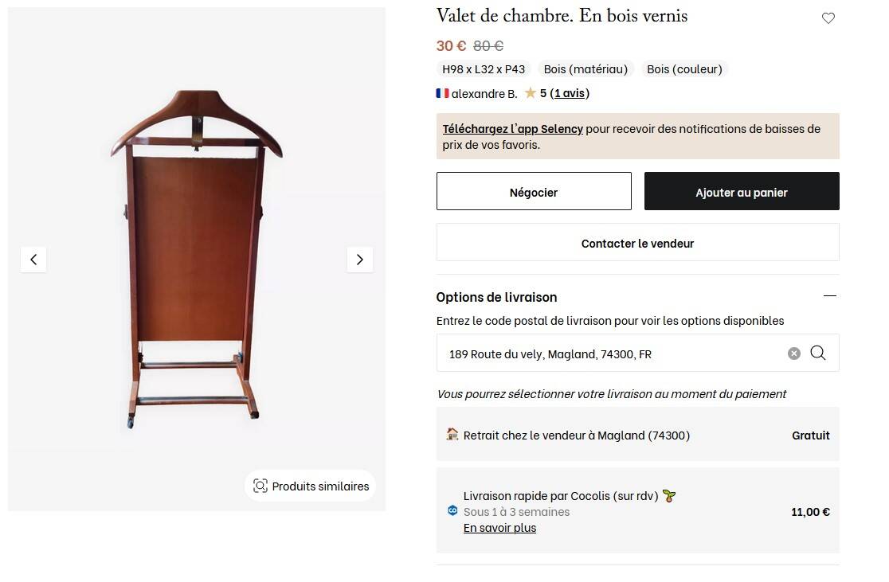Clear the delivery address field
The width and height of the screenshot is (889, 582).
coord(794,353)
